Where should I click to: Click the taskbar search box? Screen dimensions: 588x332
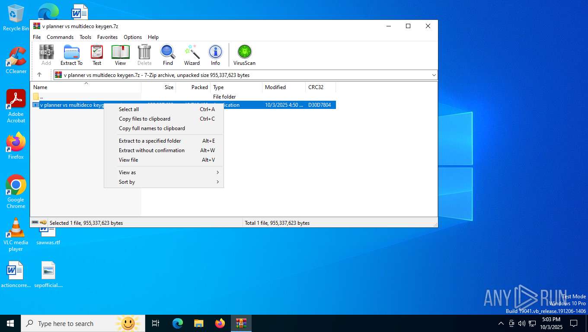(83, 323)
